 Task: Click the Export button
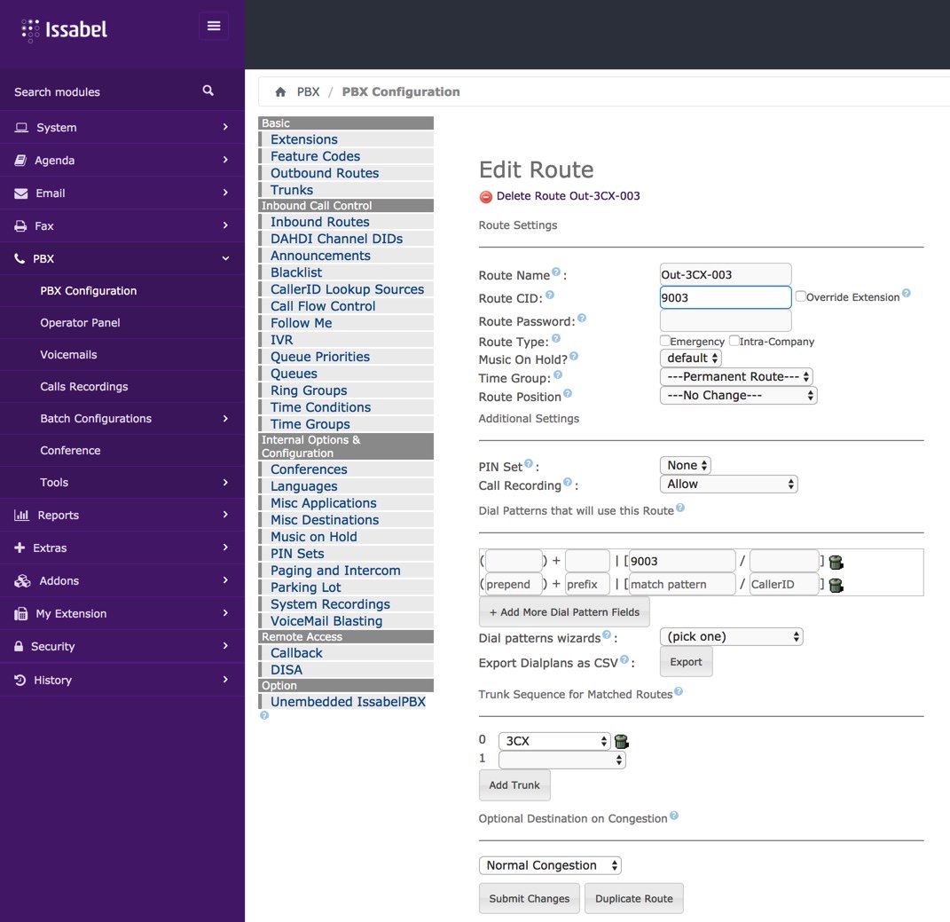pos(686,662)
